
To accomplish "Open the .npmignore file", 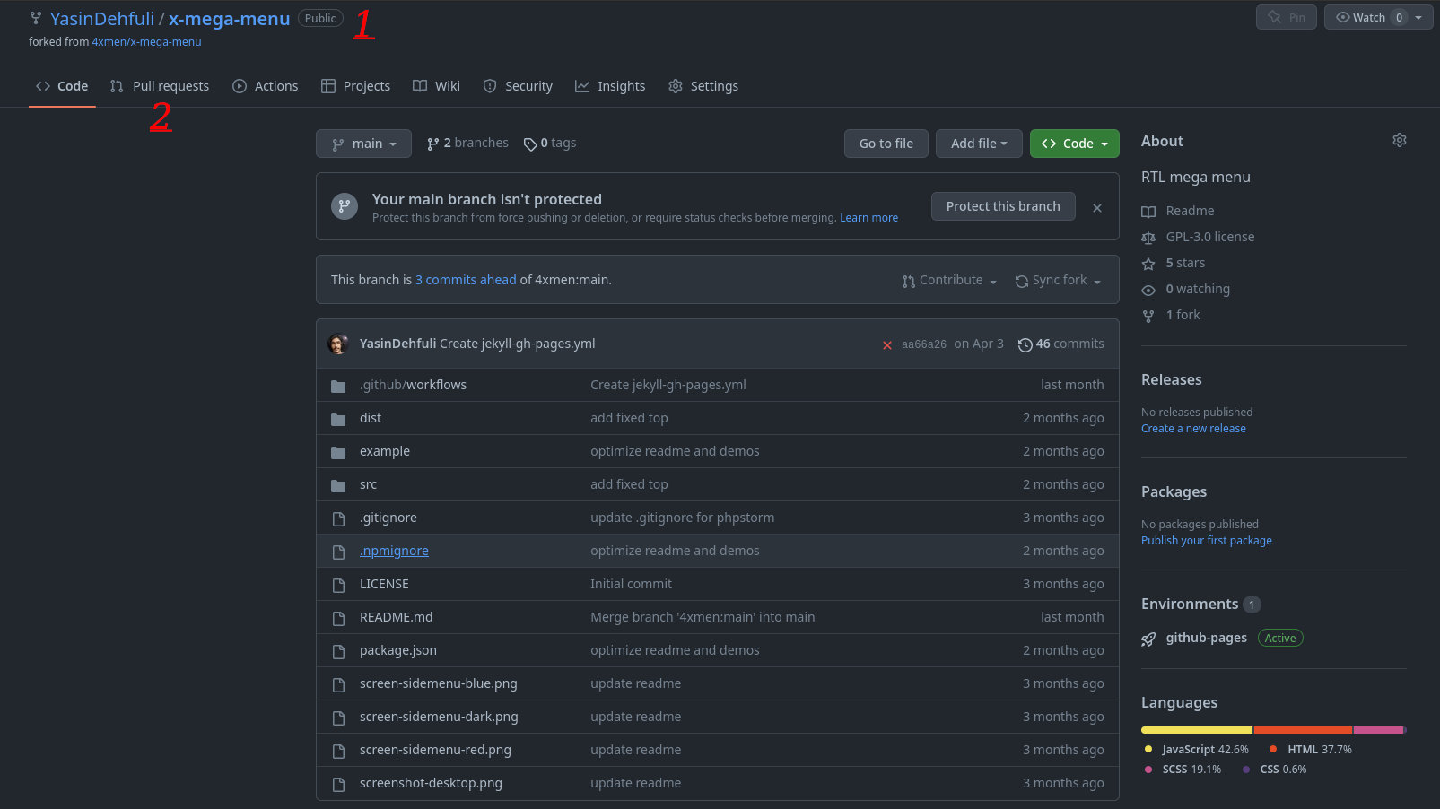I will tap(394, 551).
